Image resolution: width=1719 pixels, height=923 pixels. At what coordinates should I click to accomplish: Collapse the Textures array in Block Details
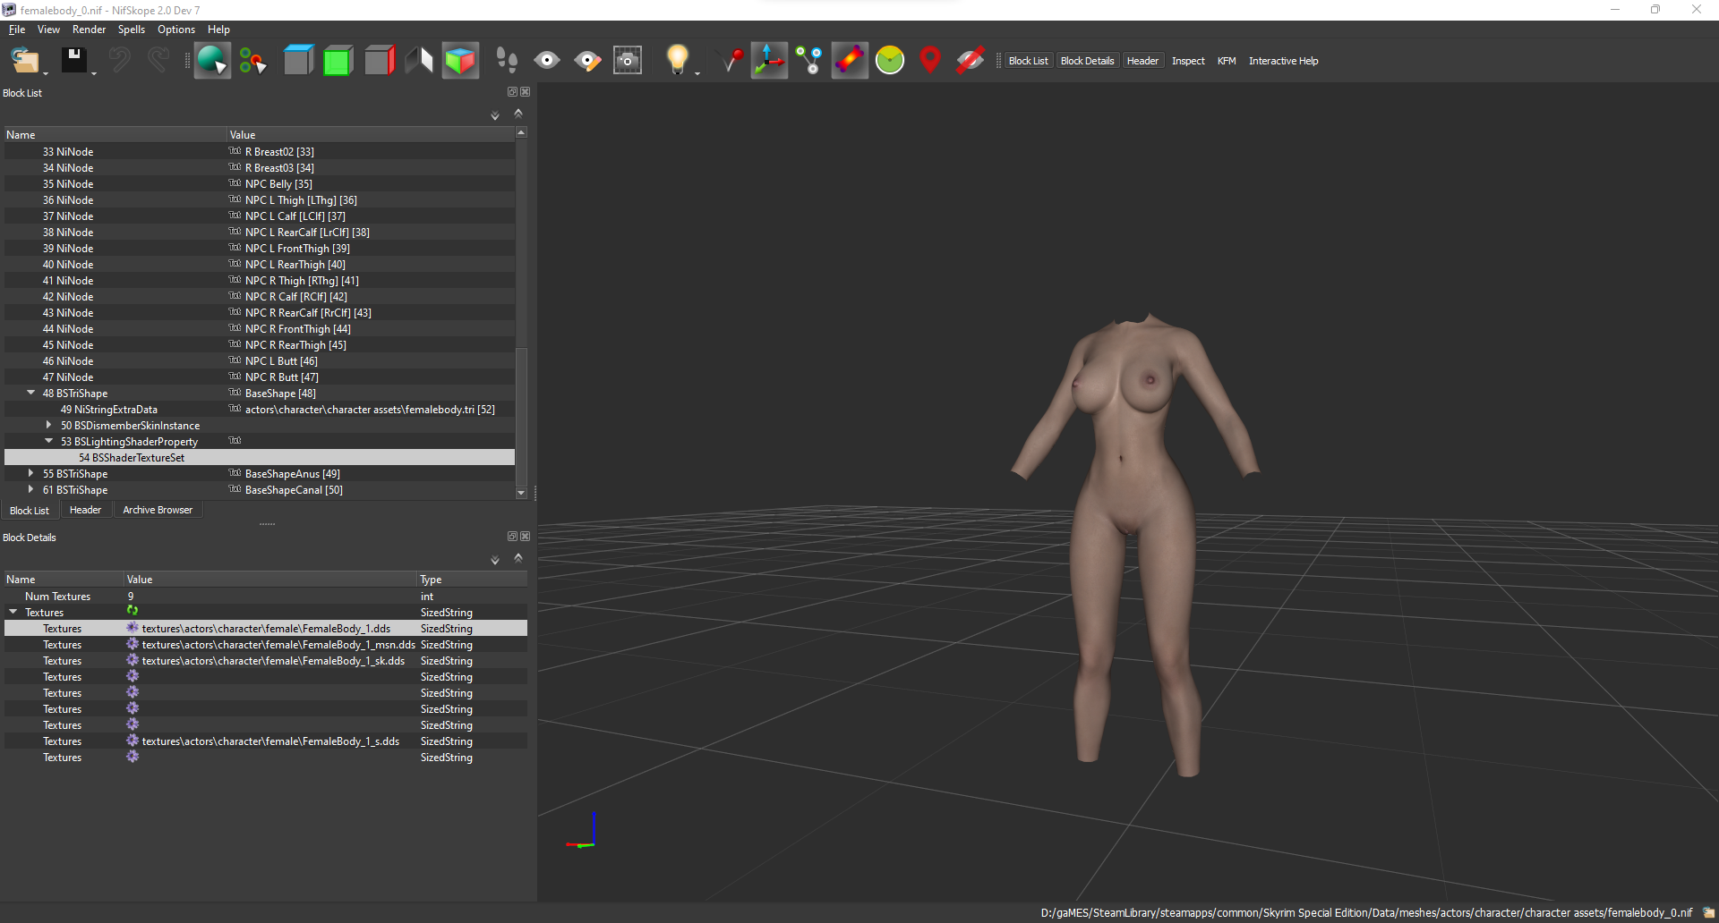tap(13, 612)
